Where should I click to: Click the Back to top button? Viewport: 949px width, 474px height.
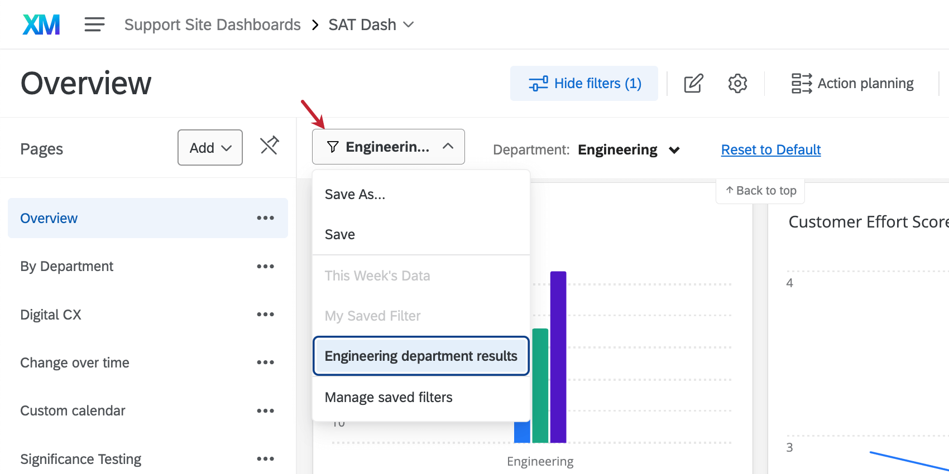click(760, 190)
